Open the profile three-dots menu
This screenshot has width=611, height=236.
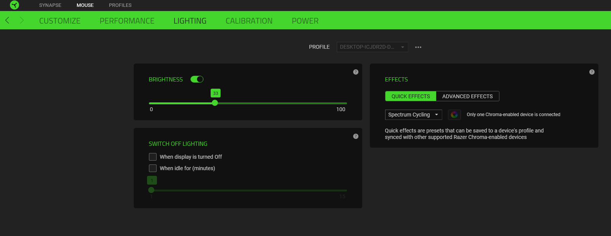pyautogui.click(x=418, y=47)
